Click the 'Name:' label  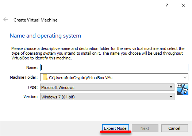[32, 67]
